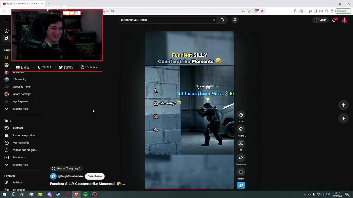Remix this Short
353x198 pixels.
(241, 172)
